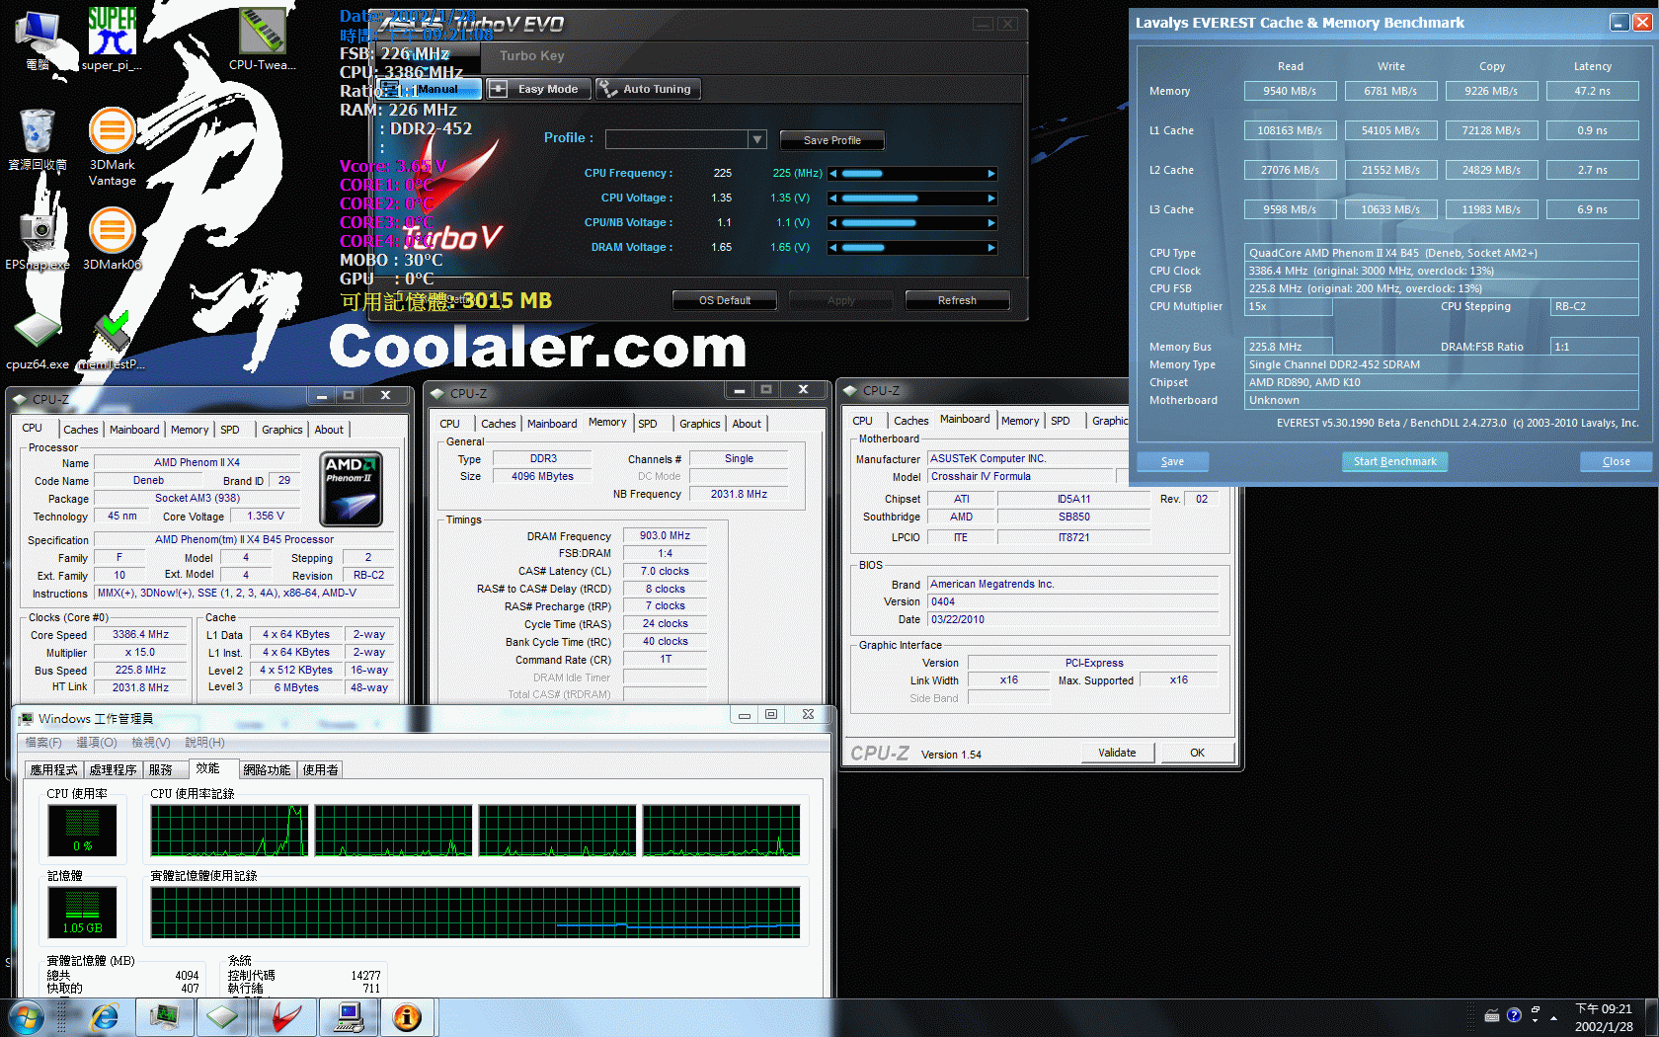The image size is (1659, 1037).
Task: Switch to the Turbo Key tab
Action: pyautogui.click(x=531, y=56)
